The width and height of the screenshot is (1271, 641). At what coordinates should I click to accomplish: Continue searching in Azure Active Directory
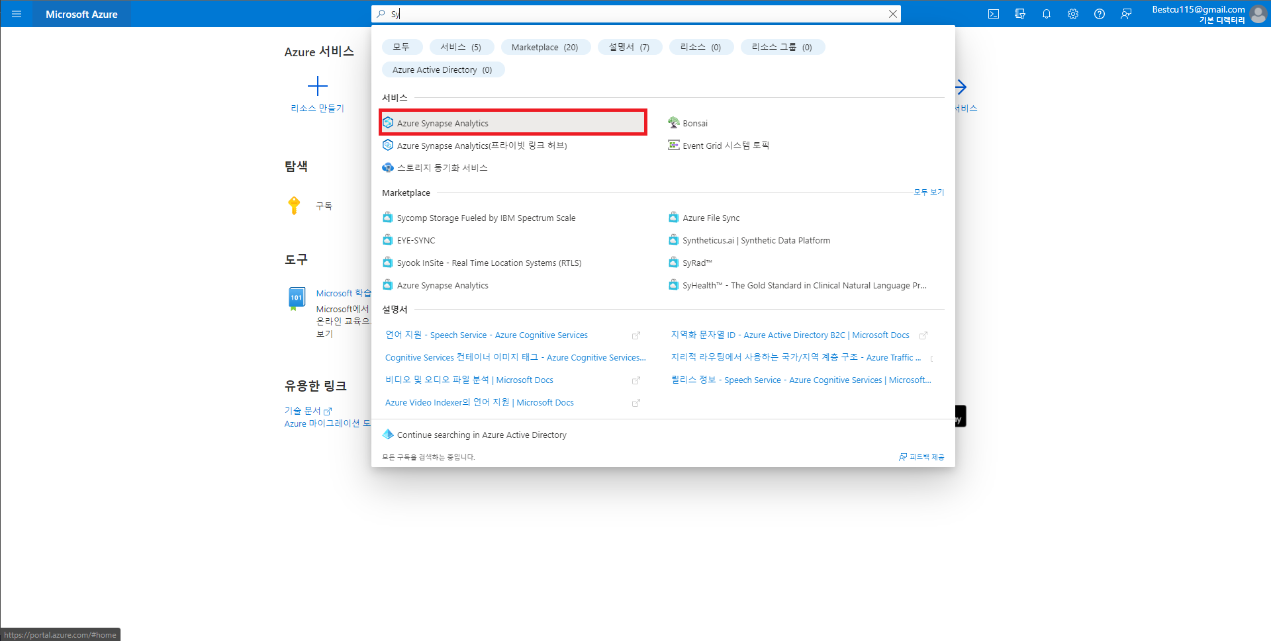(481, 435)
